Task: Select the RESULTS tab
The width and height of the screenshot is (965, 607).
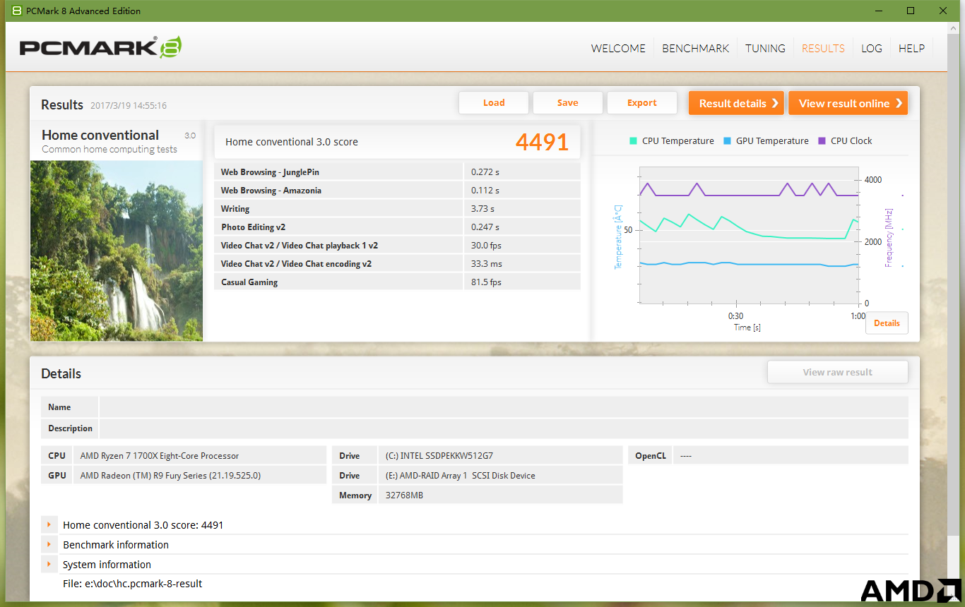Action: 823,48
